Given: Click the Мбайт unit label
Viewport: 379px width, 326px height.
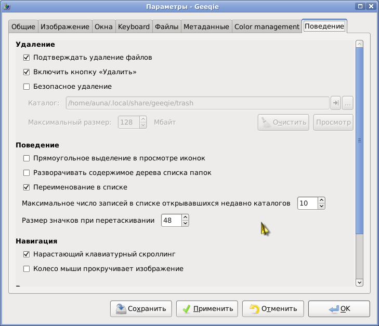Looking at the screenshot, I should (x=165, y=123).
